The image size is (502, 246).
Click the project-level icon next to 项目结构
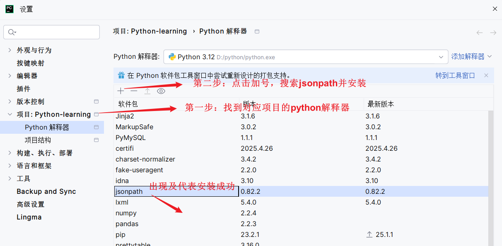coord(97,140)
